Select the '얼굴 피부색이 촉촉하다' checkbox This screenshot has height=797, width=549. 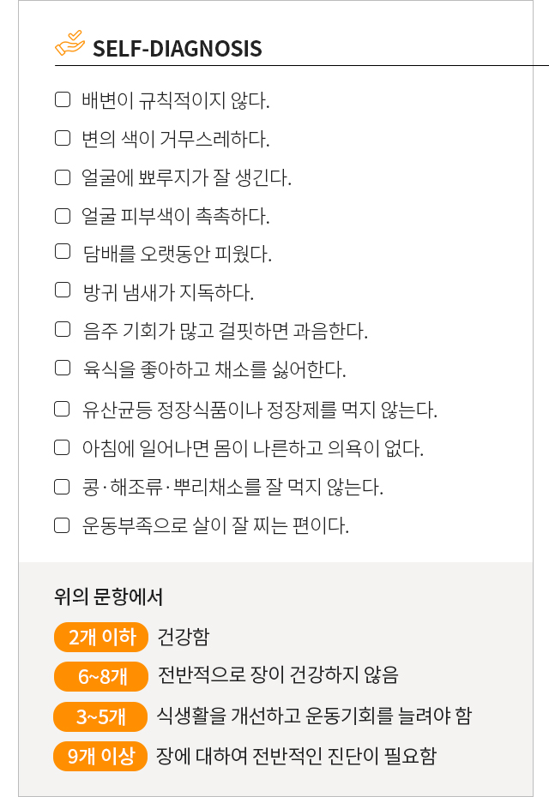pos(62,215)
